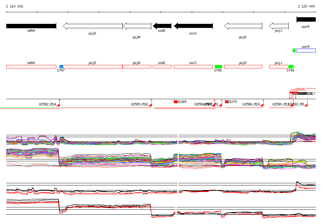
Task: Click the blue outlined norM rectangle
Action: point(306,51)
